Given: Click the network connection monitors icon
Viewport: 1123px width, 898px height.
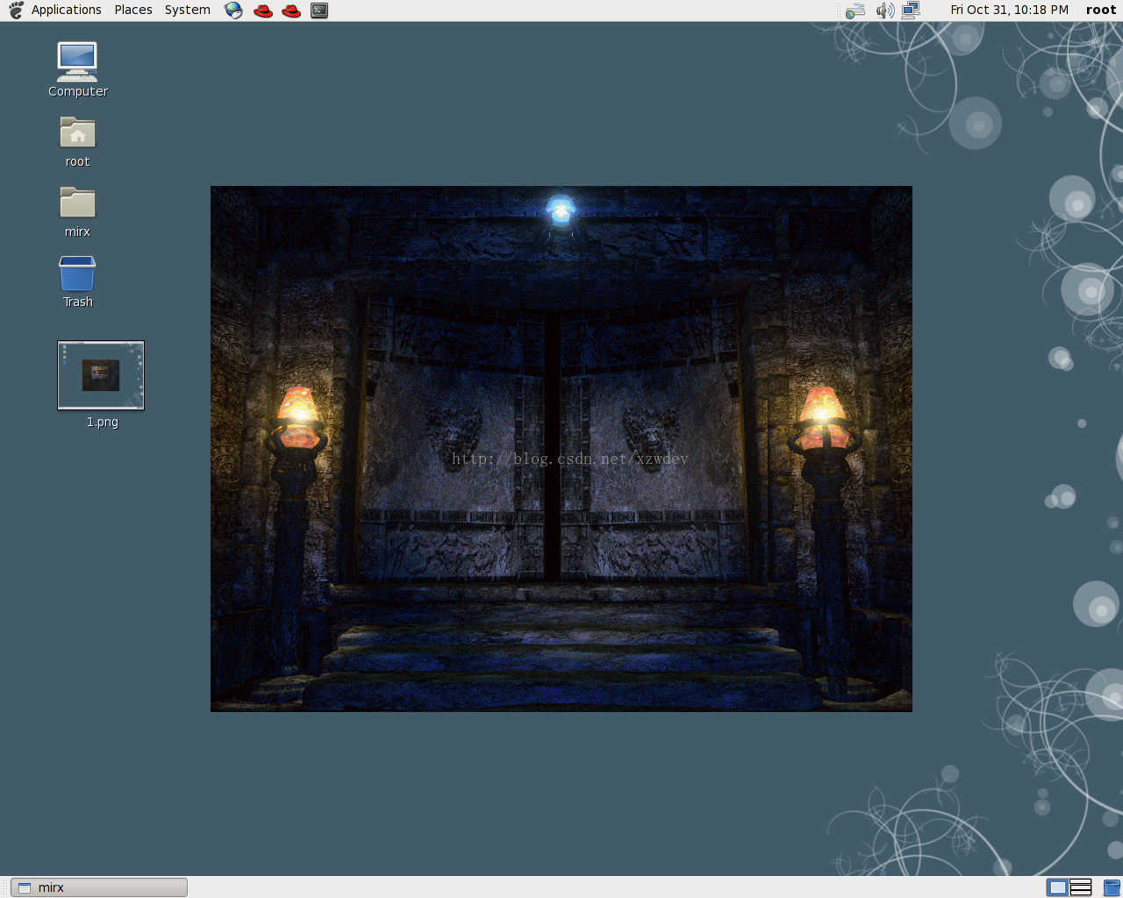Looking at the screenshot, I should [x=911, y=11].
